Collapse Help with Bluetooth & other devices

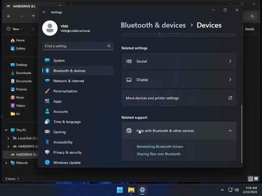(x=179, y=131)
